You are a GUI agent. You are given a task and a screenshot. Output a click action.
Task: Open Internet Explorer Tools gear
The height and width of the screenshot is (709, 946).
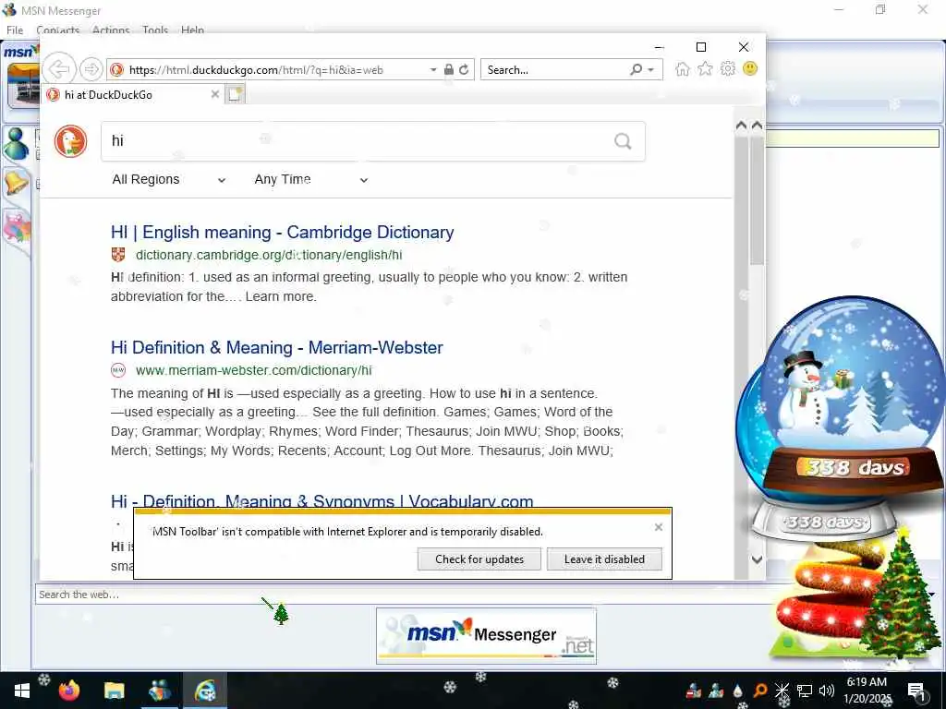click(728, 69)
